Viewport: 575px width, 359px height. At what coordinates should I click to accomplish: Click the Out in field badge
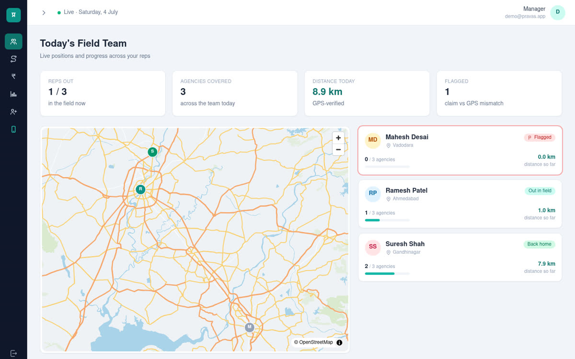[540, 191]
